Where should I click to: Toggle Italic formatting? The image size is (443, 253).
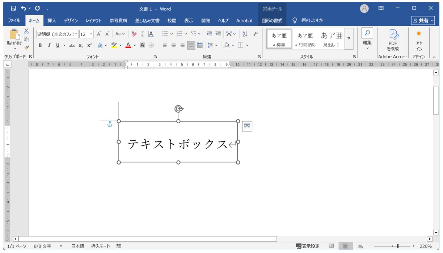click(x=49, y=45)
